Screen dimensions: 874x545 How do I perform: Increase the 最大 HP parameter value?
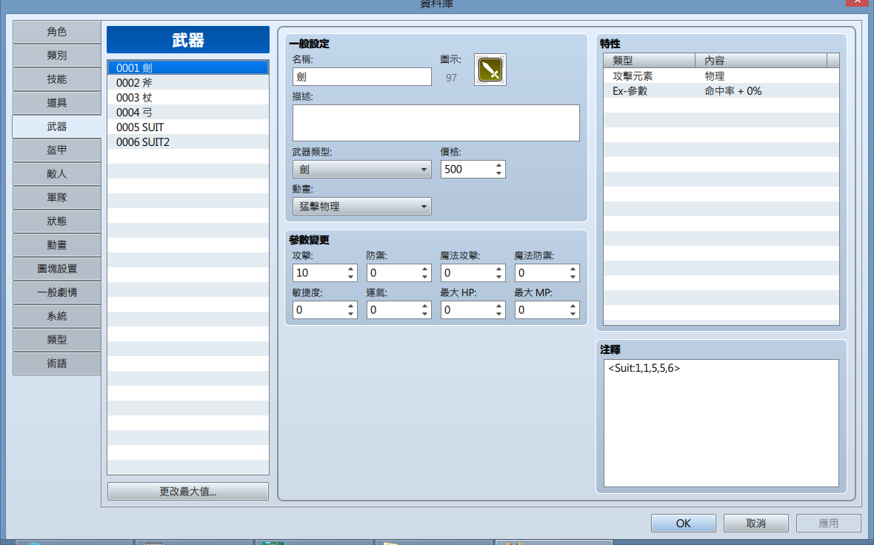(x=499, y=306)
